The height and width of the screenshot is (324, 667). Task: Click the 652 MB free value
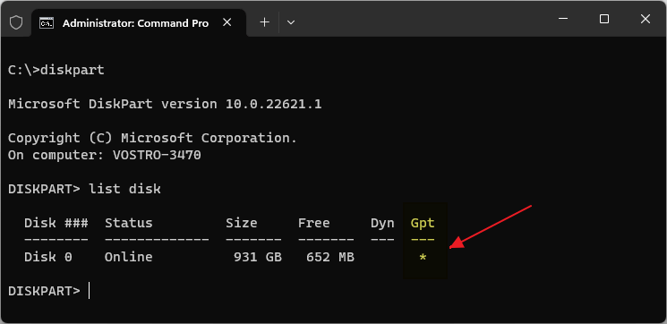click(330, 257)
